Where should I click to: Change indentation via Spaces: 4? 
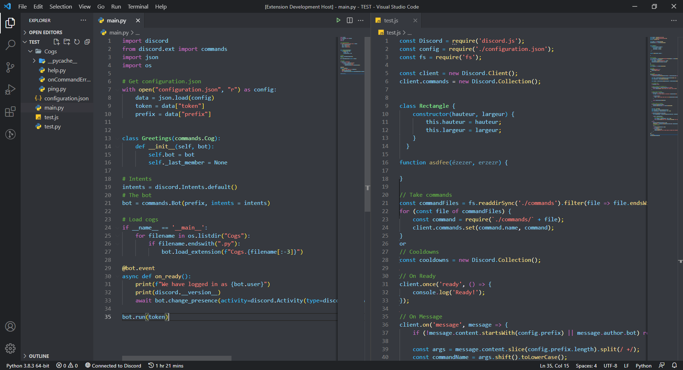[x=586, y=366]
